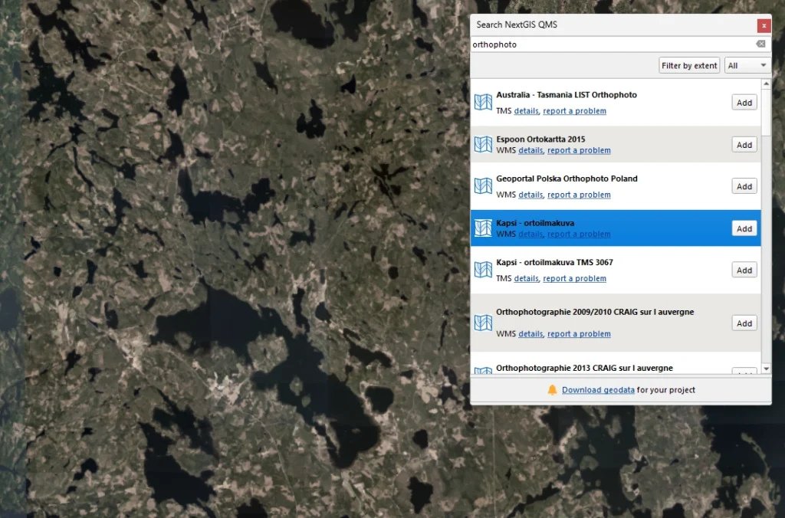Open details for Orthophotographie 2009/2010 CRAIG
Viewport: 785px width, 518px height.
(530, 334)
